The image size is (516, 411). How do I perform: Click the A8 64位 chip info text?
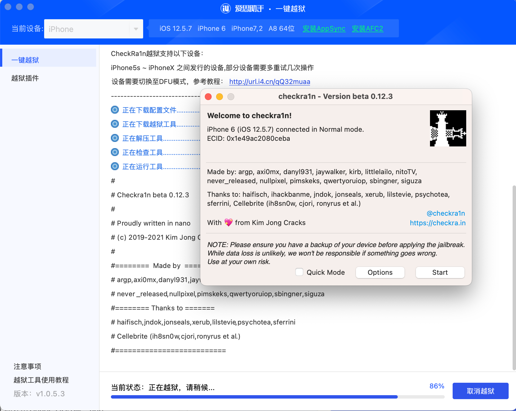[281, 29]
